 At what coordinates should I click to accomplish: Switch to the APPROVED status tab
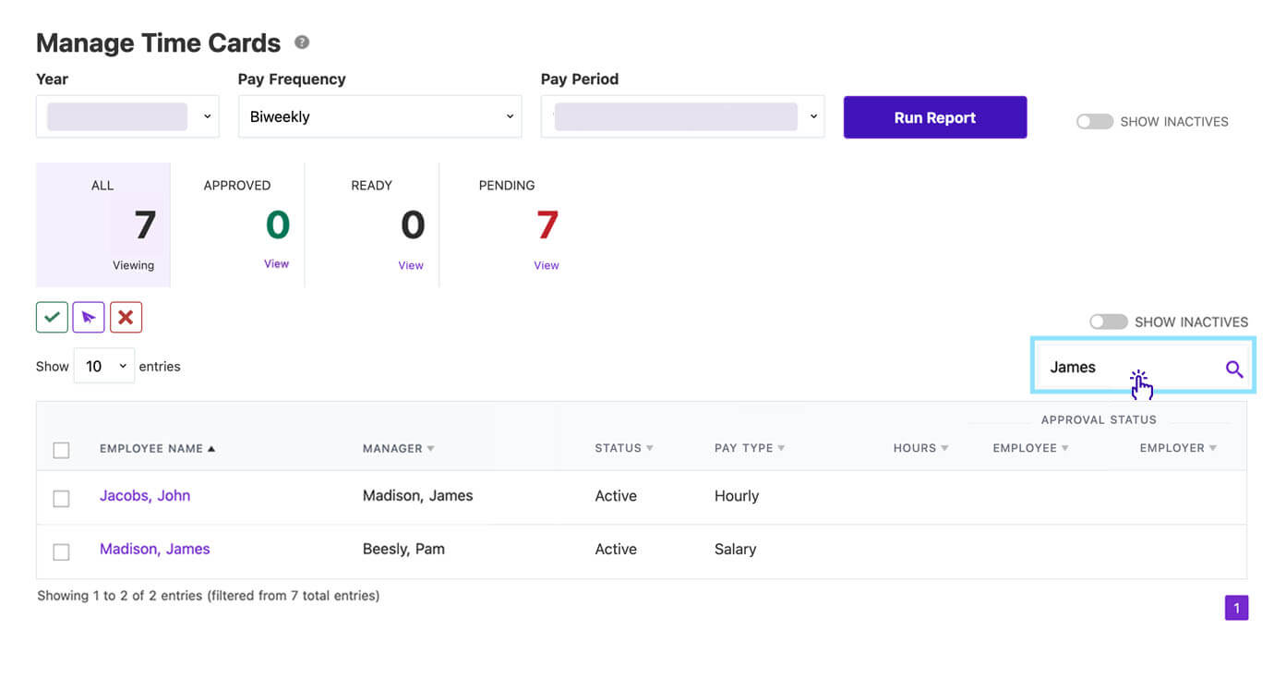(276, 265)
